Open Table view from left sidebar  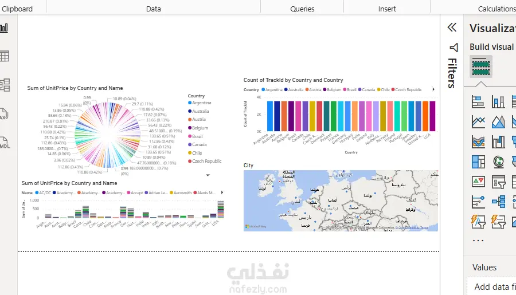click(4, 56)
